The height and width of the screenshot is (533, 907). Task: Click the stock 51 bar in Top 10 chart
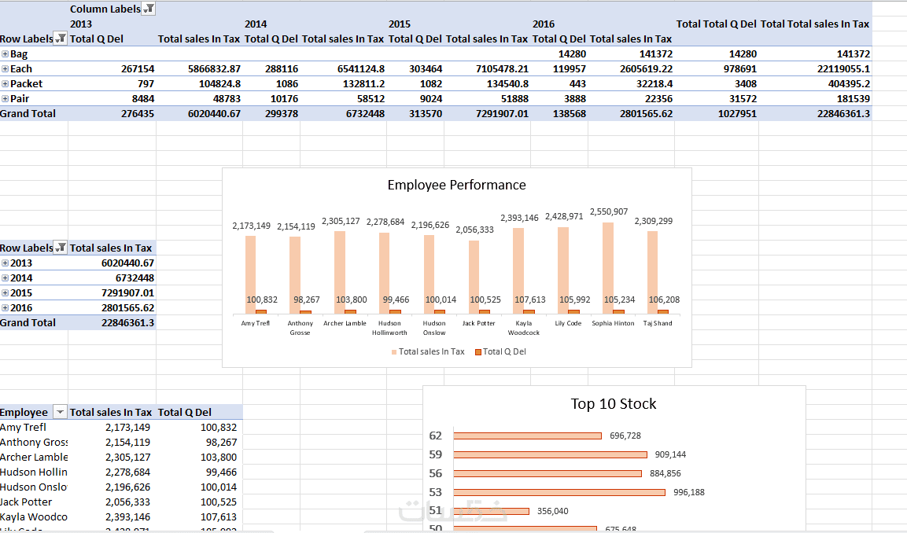coord(491,511)
